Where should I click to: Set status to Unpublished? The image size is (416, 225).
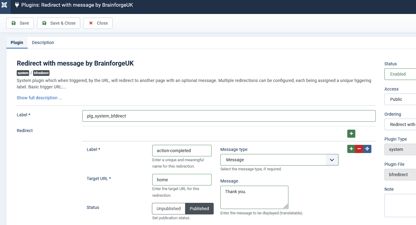[x=169, y=209]
